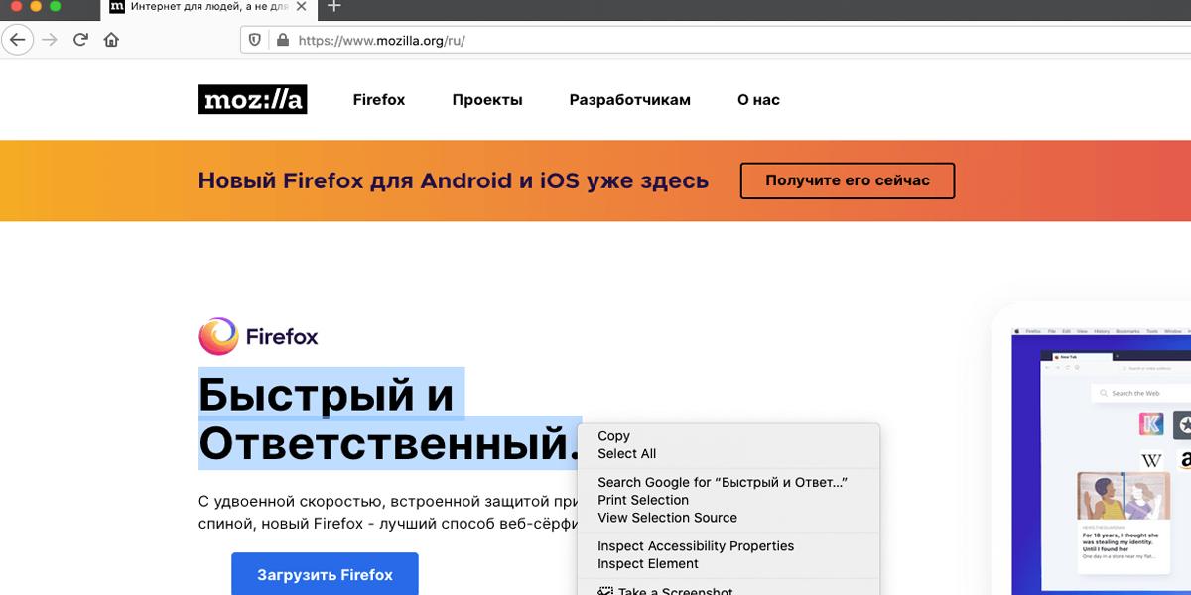Open the Проекты navigation menu

point(487,100)
